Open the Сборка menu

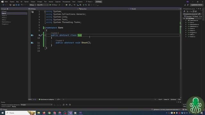(33, 2)
